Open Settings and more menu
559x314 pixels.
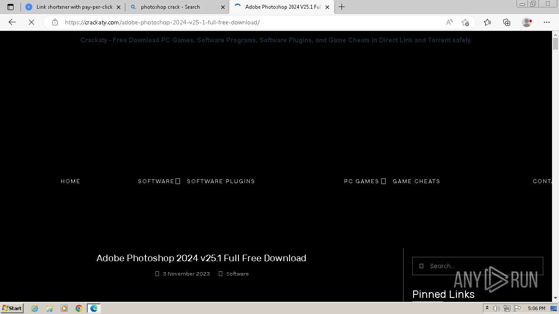(547, 22)
